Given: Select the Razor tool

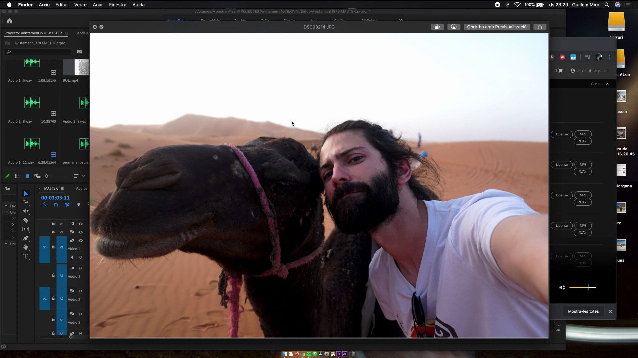Looking at the screenshot, I should (26, 220).
